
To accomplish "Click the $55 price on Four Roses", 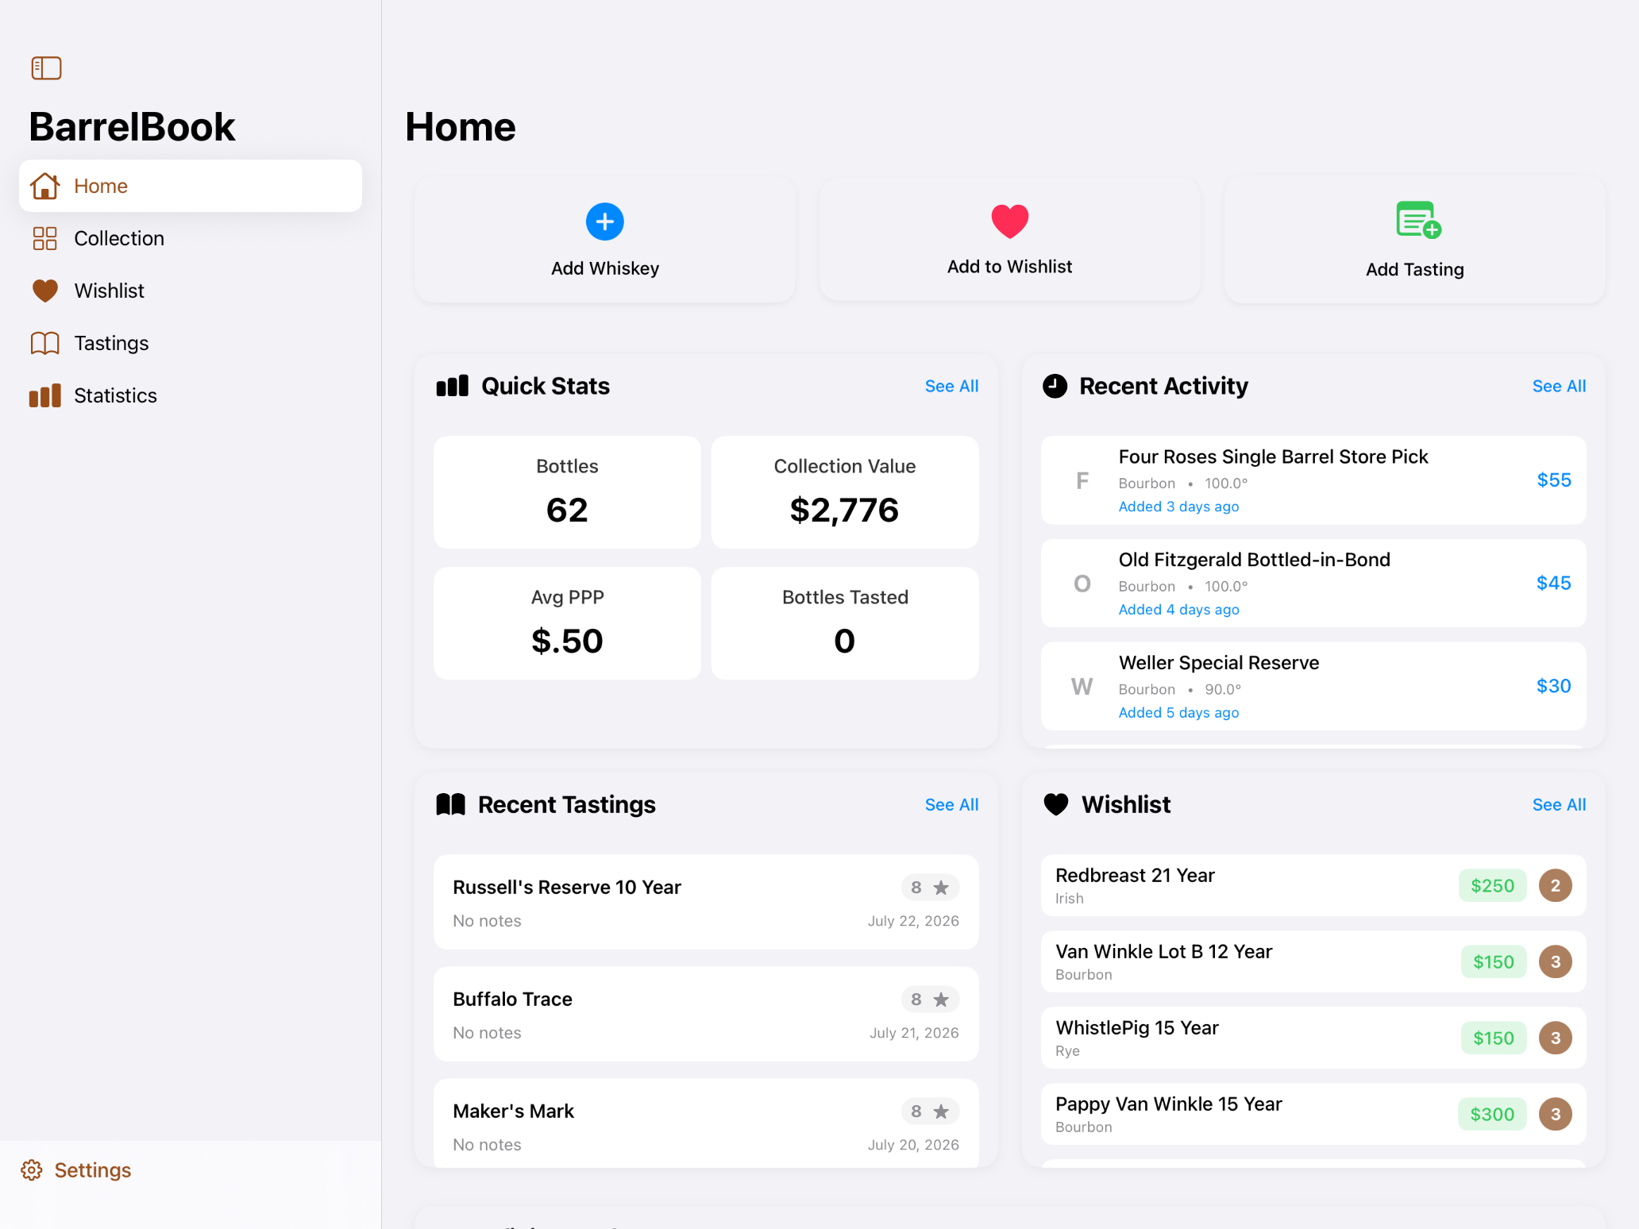I will point(1554,480).
